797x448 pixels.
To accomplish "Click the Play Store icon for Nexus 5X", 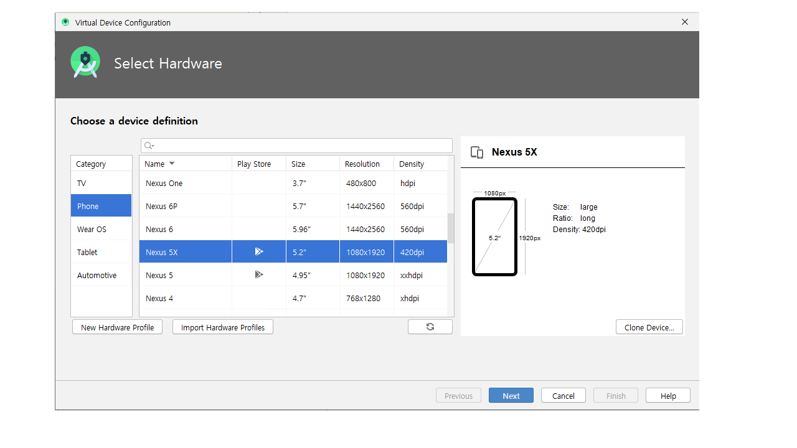I will point(259,252).
